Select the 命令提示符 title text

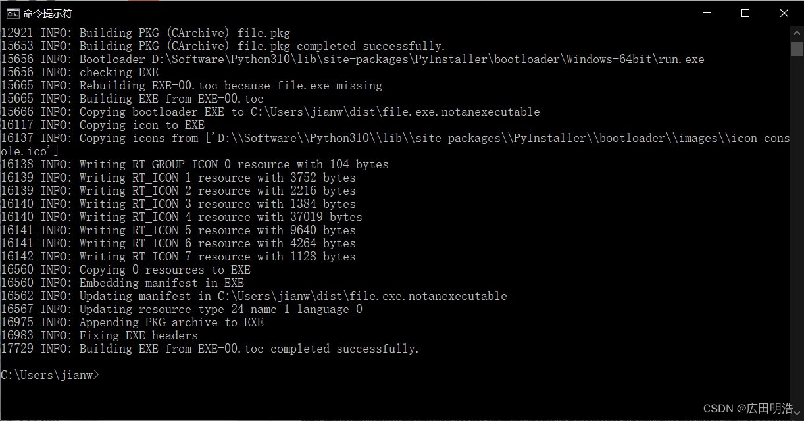click(x=49, y=12)
